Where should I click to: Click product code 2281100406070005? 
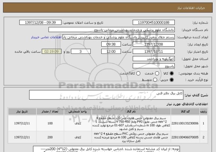185,137
